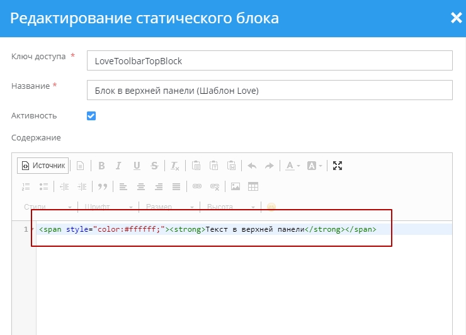Open the Размер size dropdown

pyautogui.click(x=169, y=207)
